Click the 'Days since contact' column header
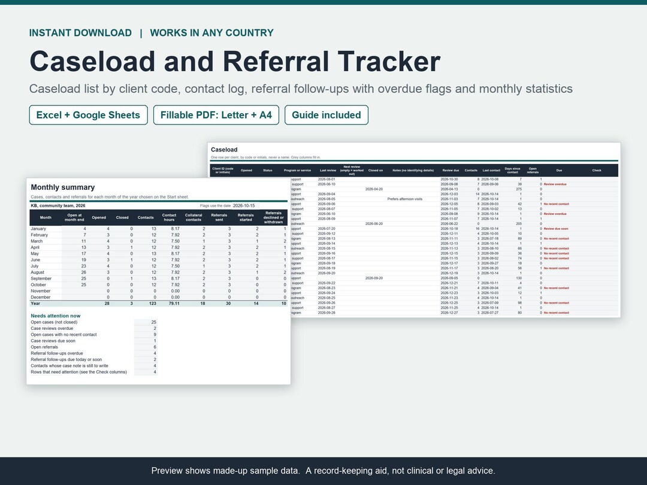The height and width of the screenshot is (485, 647). pyautogui.click(x=512, y=170)
